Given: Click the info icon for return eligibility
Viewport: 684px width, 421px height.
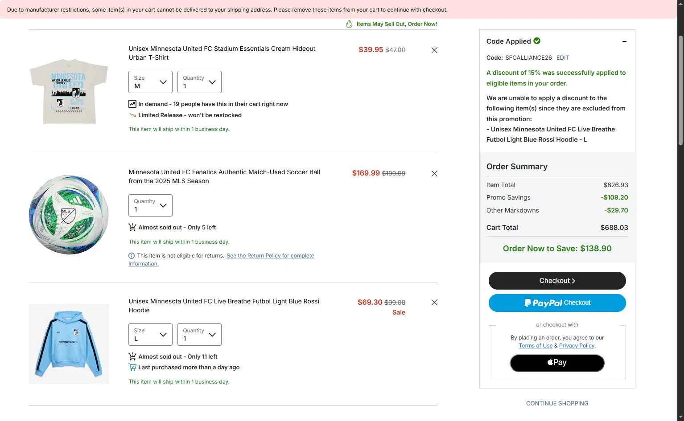Looking at the screenshot, I should click(x=132, y=256).
